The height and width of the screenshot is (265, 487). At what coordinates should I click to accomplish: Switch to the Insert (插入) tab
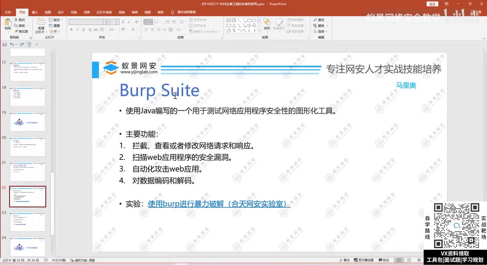pyautogui.click(x=35, y=12)
